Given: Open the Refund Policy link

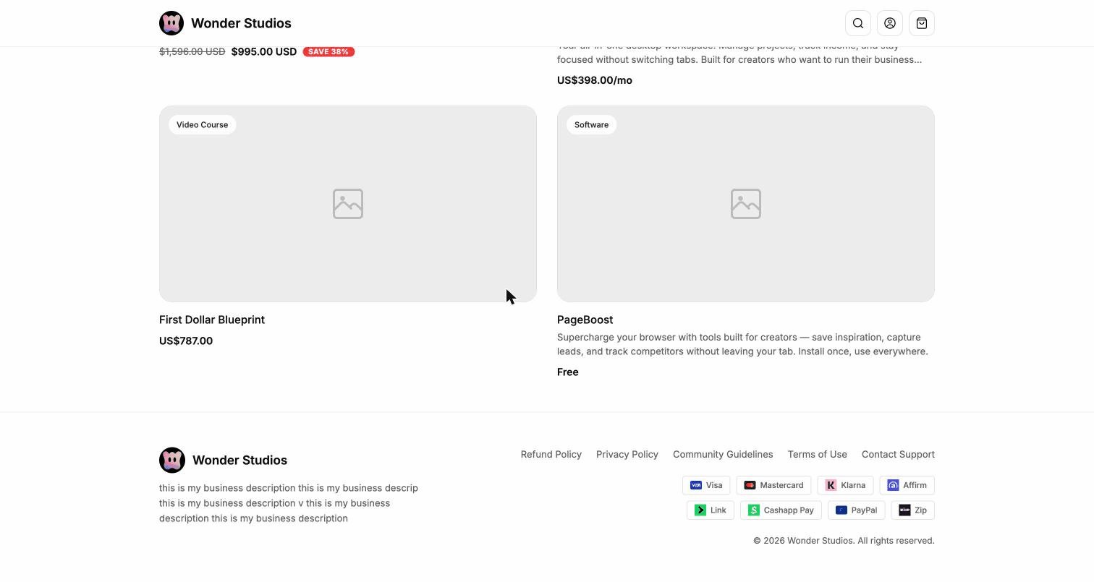Looking at the screenshot, I should [551, 454].
